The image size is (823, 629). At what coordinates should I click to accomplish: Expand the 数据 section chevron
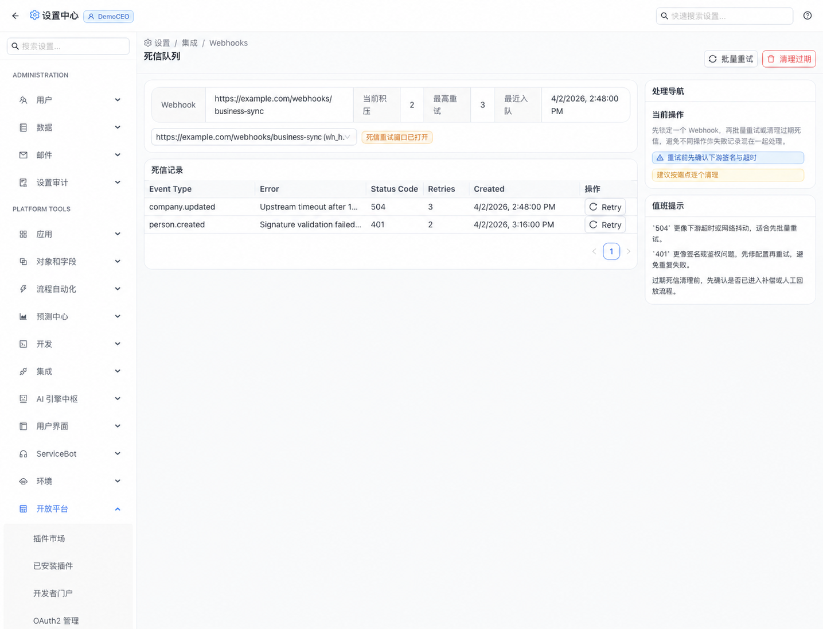point(118,127)
